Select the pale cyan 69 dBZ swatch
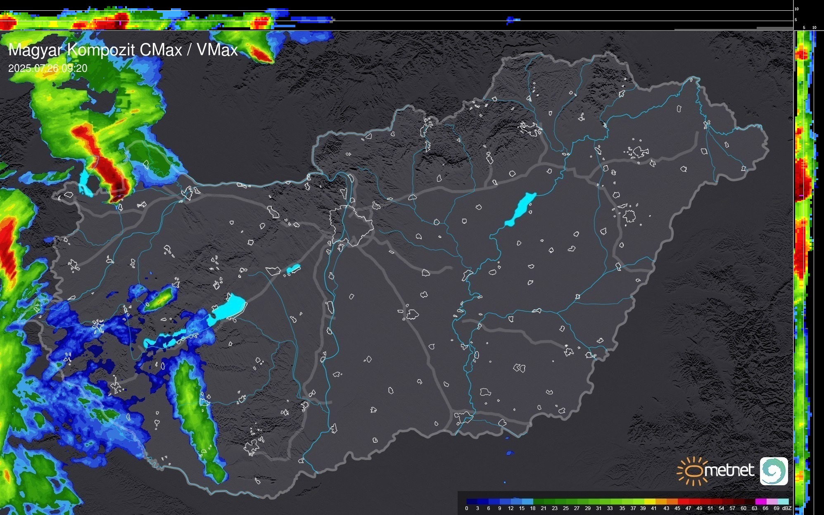This screenshot has height=515, width=824. pos(783,501)
